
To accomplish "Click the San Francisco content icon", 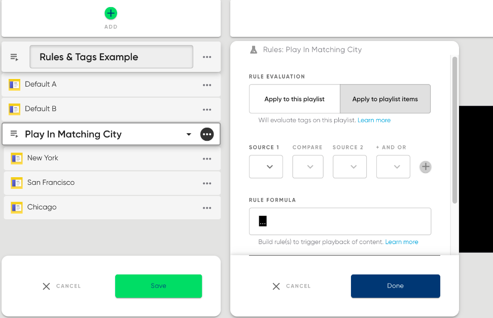I will pos(17,183).
